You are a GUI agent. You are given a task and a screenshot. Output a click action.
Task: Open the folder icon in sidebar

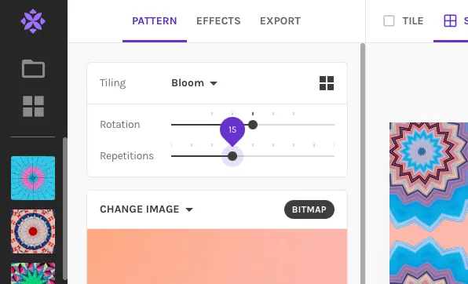tap(33, 69)
